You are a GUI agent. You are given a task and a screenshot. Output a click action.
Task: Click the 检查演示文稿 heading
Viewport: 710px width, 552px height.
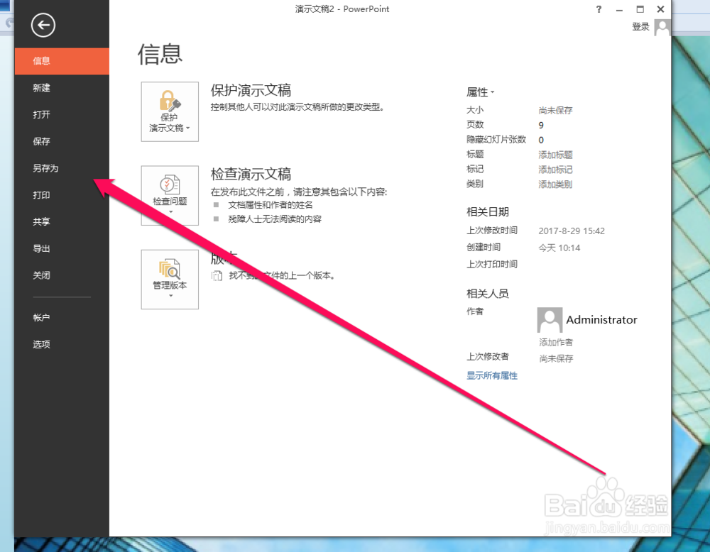pos(251,174)
